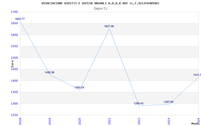201x126 pixels.
Task: Click the 1627.06 peak data label
Action: [x=109, y=26]
